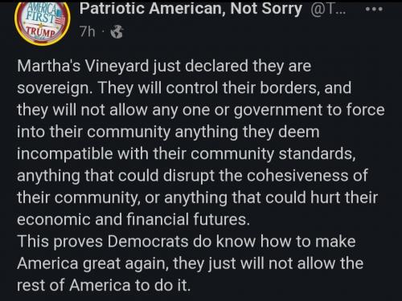Image resolution: width=402 pixels, height=301 pixels.
Task: Click the word "incompatible" in the post
Action: (x=65, y=154)
